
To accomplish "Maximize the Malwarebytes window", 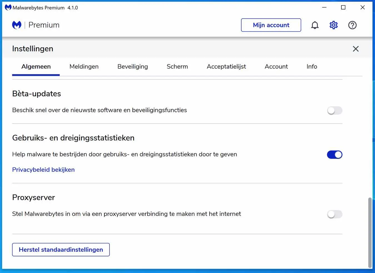I will pyautogui.click(x=343, y=7).
